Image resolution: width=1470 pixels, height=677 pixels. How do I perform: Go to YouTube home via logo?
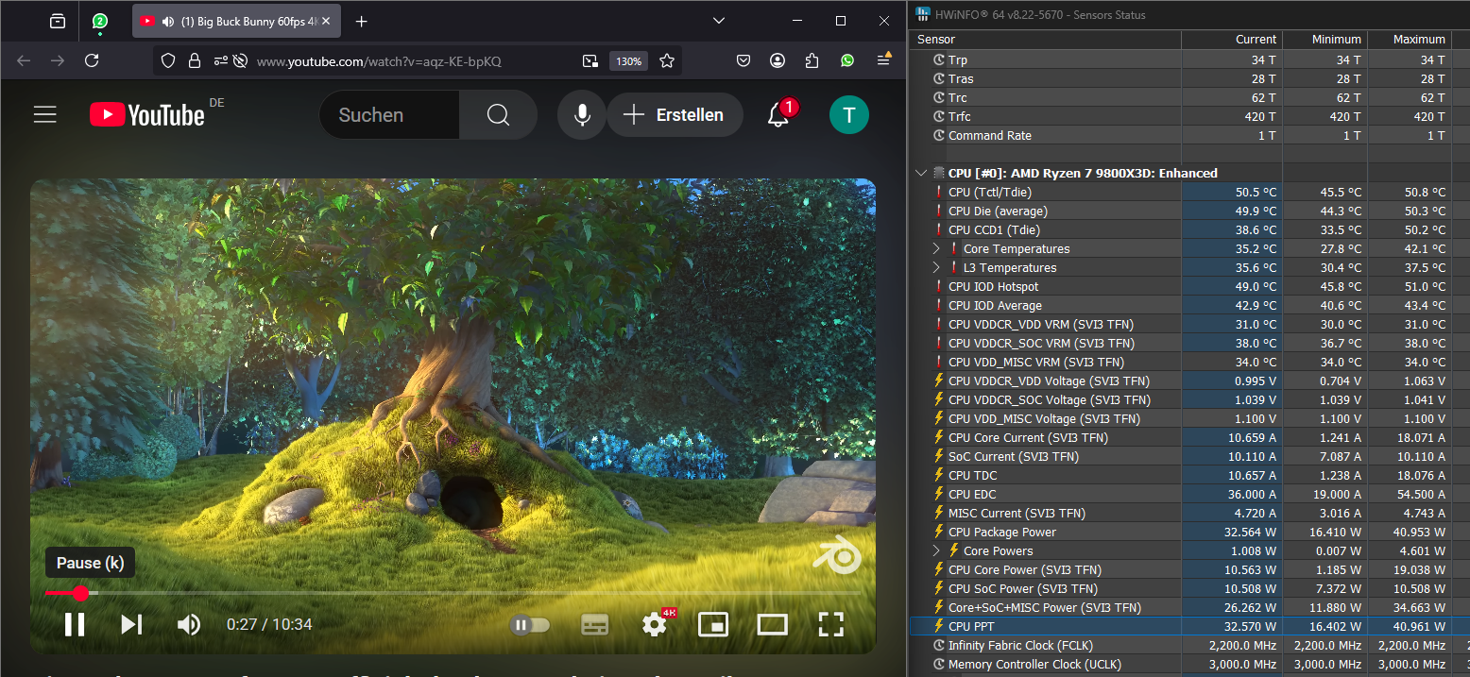click(x=147, y=115)
